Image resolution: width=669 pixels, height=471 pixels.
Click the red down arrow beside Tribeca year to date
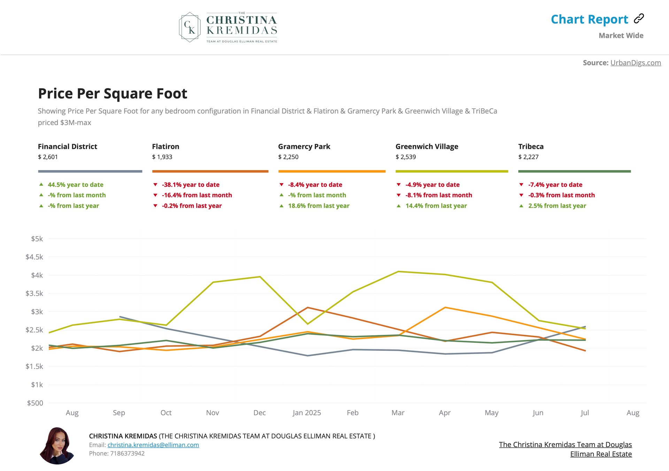pos(521,185)
